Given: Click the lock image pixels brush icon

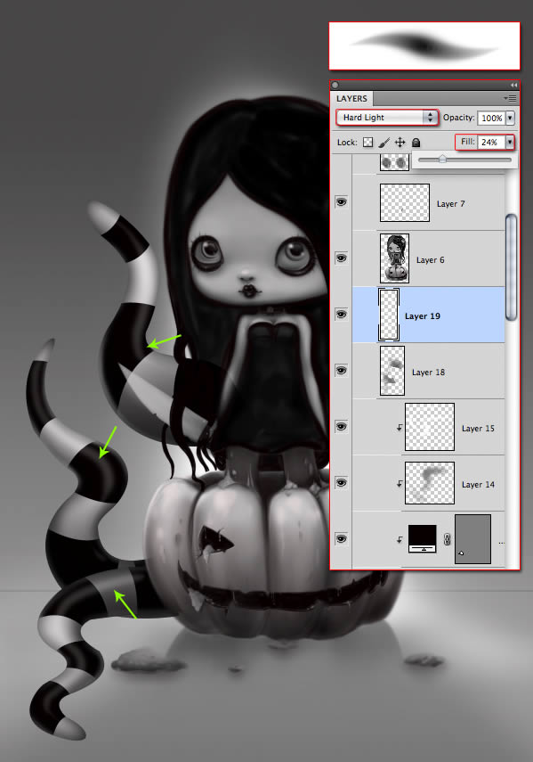Looking at the screenshot, I should [384, 143].
